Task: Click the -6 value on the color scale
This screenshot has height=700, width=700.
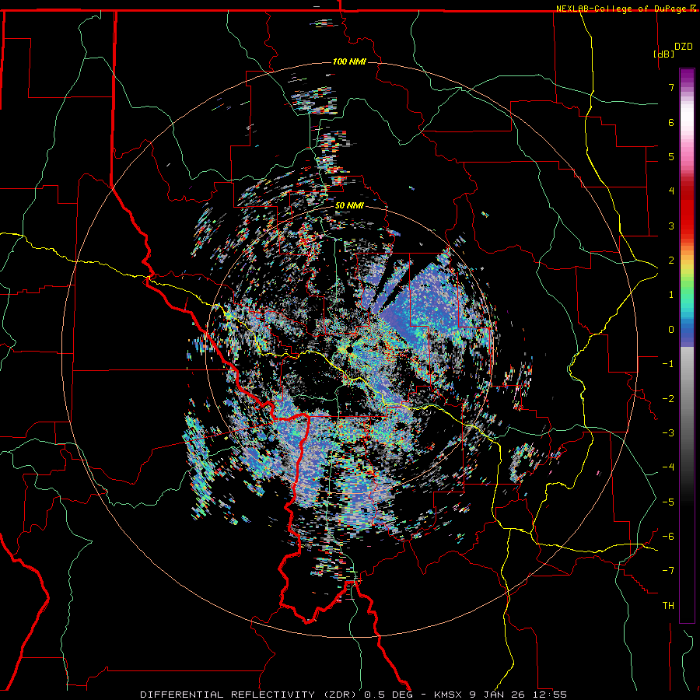Action: pos(668,537)
